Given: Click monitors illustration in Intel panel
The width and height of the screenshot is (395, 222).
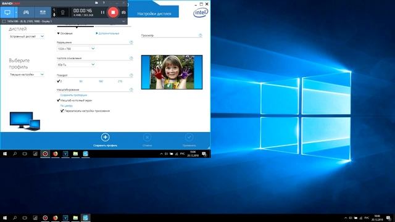Looking at the screenshot, I should (x=25, y=121).
